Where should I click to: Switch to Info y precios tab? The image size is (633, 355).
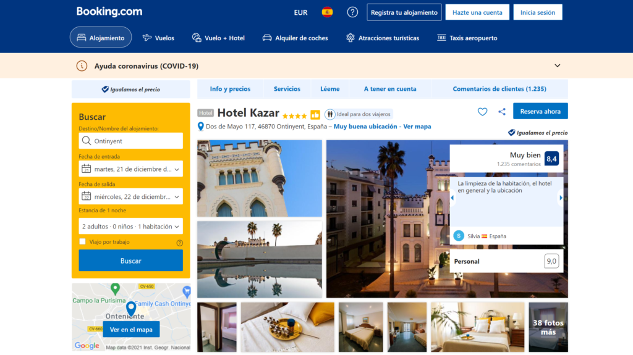pyautogui.click(x=230, y=89)
